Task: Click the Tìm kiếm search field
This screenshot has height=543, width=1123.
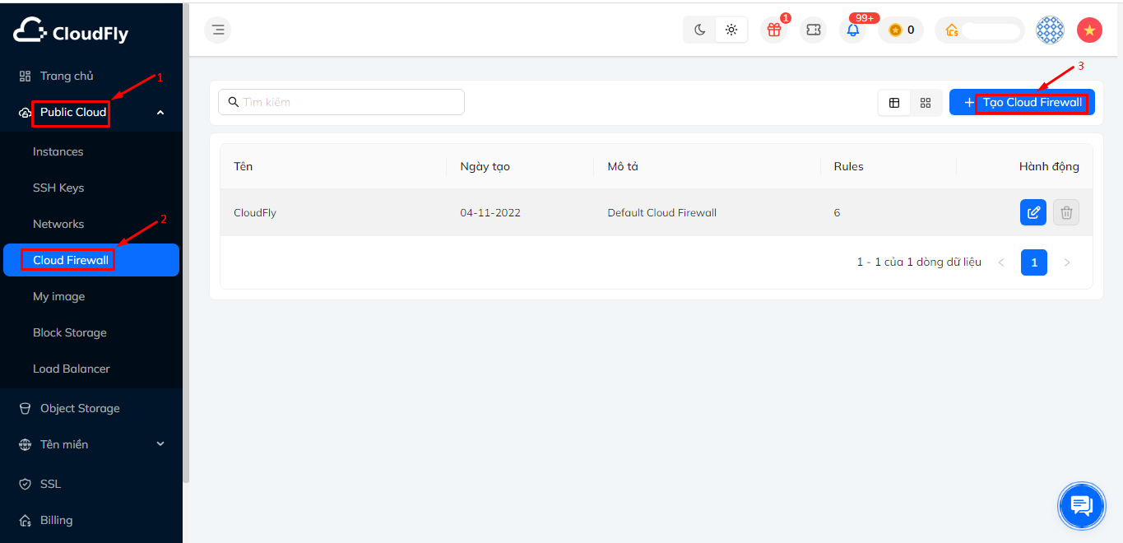Action: [341, 102]
